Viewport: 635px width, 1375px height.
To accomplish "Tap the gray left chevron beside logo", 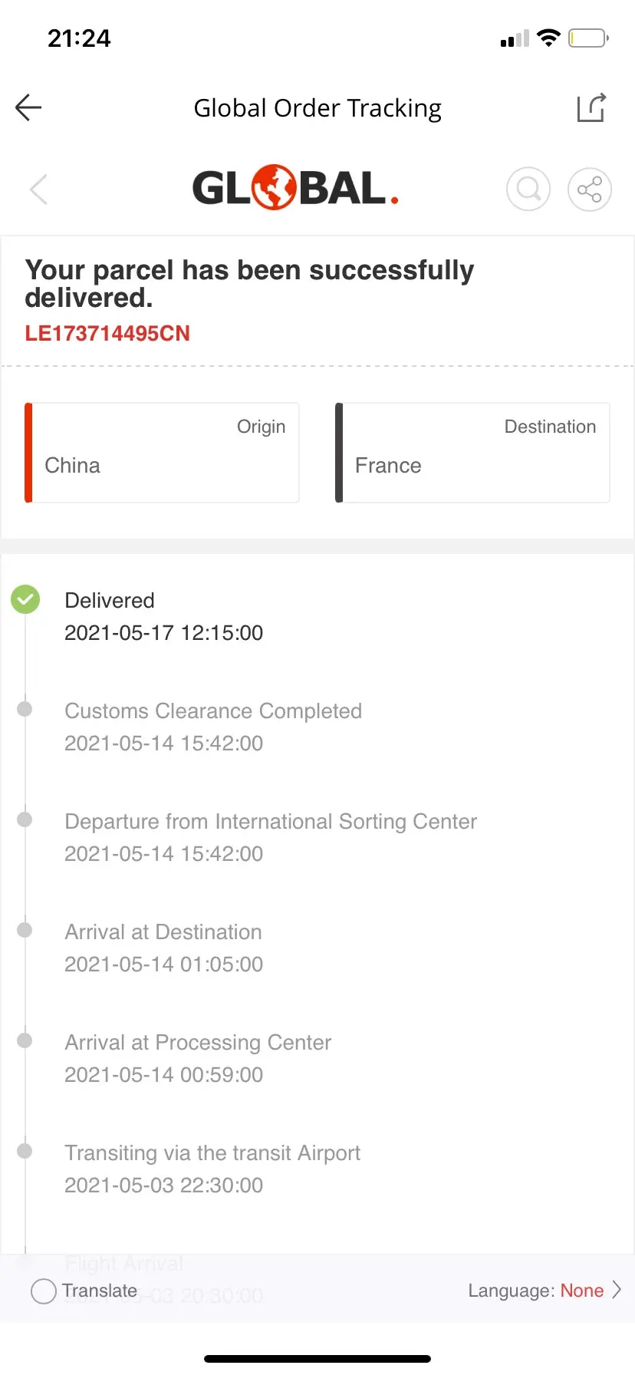I will point(38,189).
